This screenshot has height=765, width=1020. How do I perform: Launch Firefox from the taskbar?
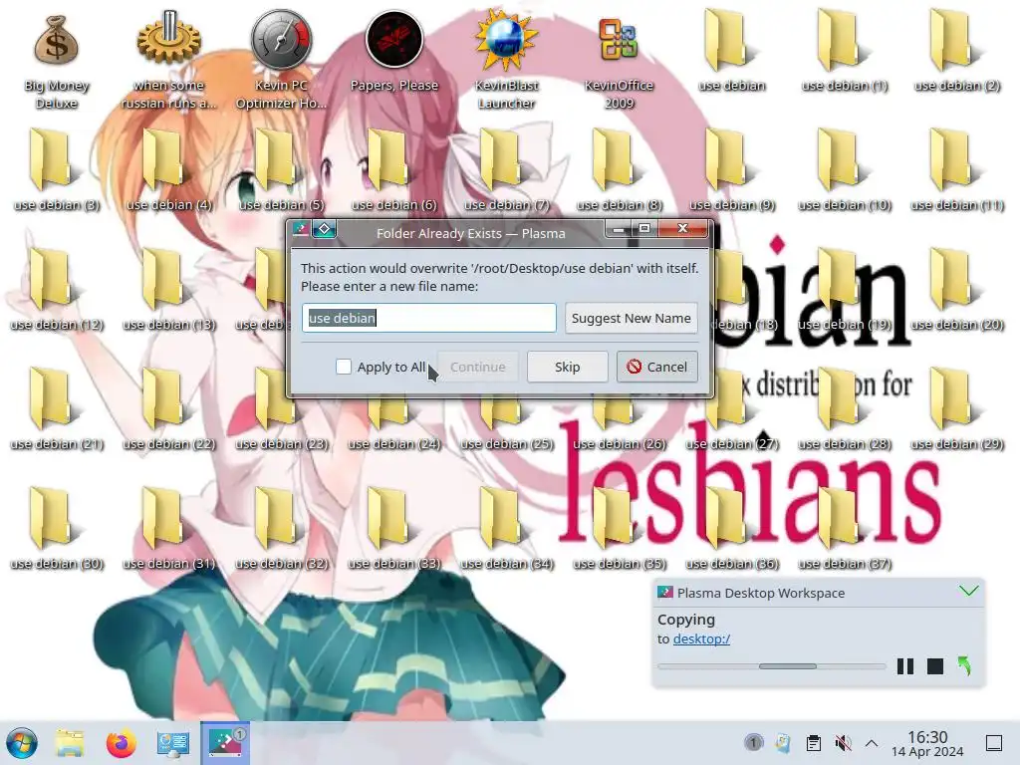[121, 743]
